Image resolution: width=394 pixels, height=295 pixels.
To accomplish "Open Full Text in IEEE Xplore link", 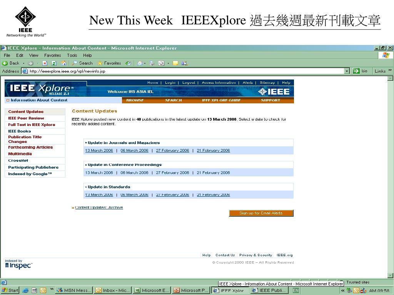I will [32, 125].
